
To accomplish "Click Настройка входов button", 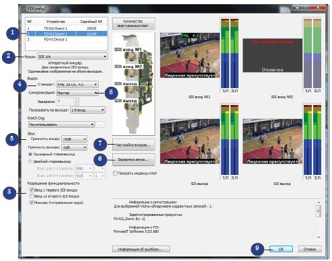I will [x=133, y=145].
